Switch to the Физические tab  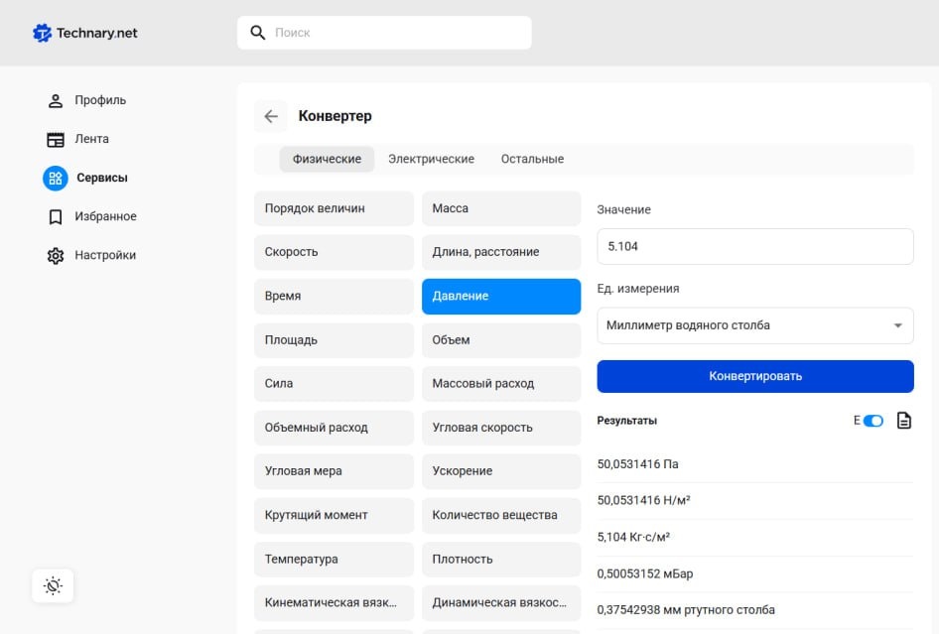coord(327,160)
